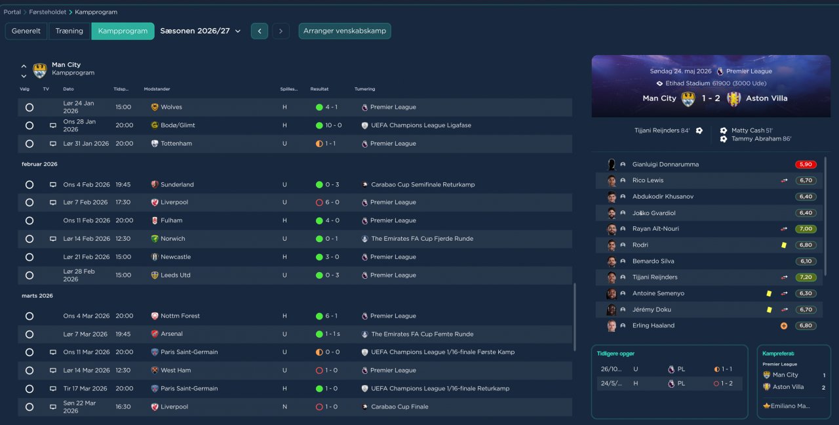Click Tijjani Reijnders rating 7,20

(806, 277)
